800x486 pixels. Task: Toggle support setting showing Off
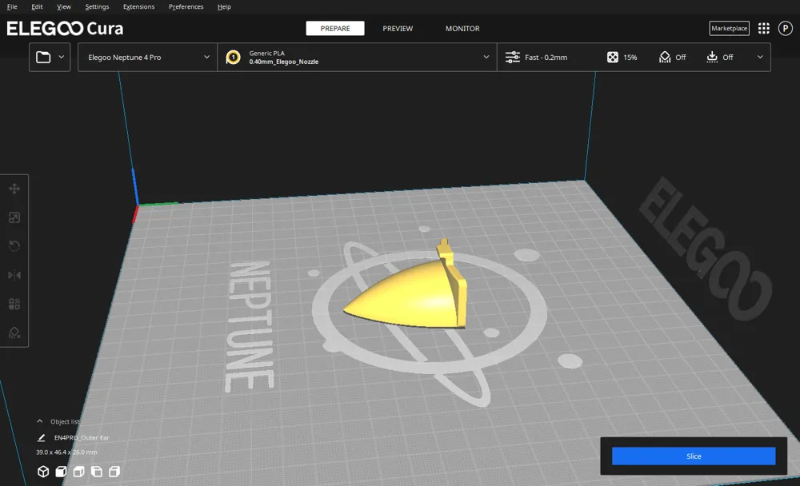[673, 57]
